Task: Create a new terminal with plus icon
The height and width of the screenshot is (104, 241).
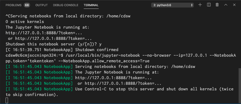Action: point(200,5)
